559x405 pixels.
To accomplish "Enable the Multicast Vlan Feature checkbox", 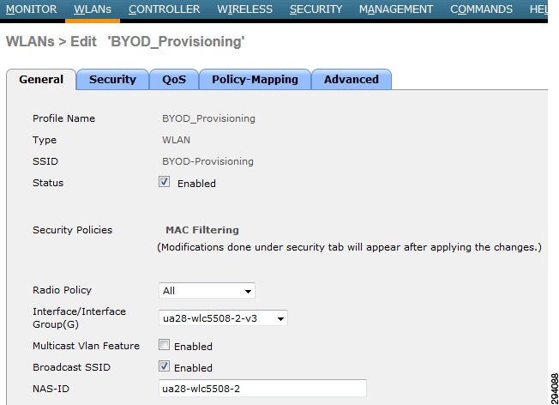I will [x=164, y=345].
